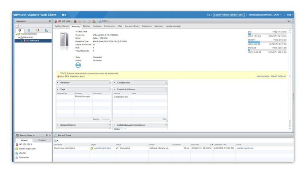This screenshot has height=173, width=306.
Task: Close the Recent Objects panel
Action: coord(50,135)
